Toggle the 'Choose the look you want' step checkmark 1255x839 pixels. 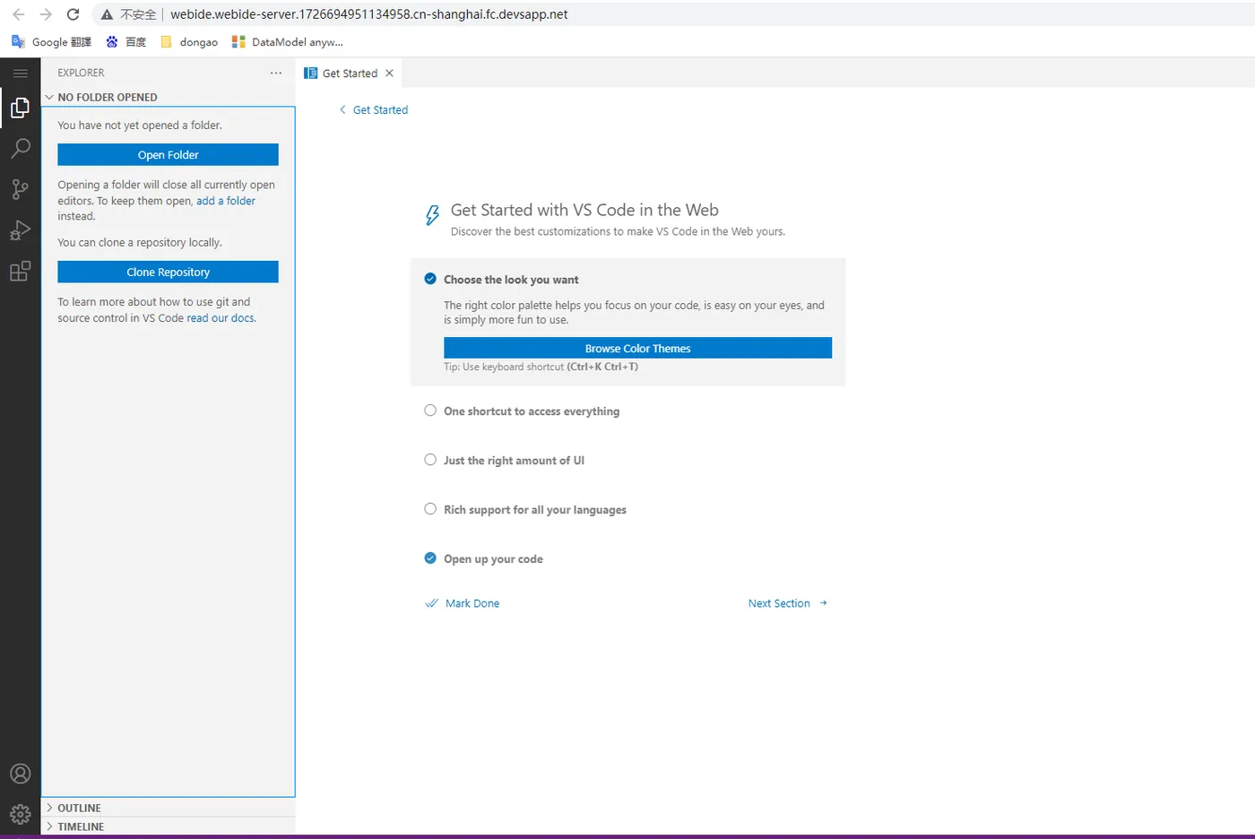[x=430, y=279]
